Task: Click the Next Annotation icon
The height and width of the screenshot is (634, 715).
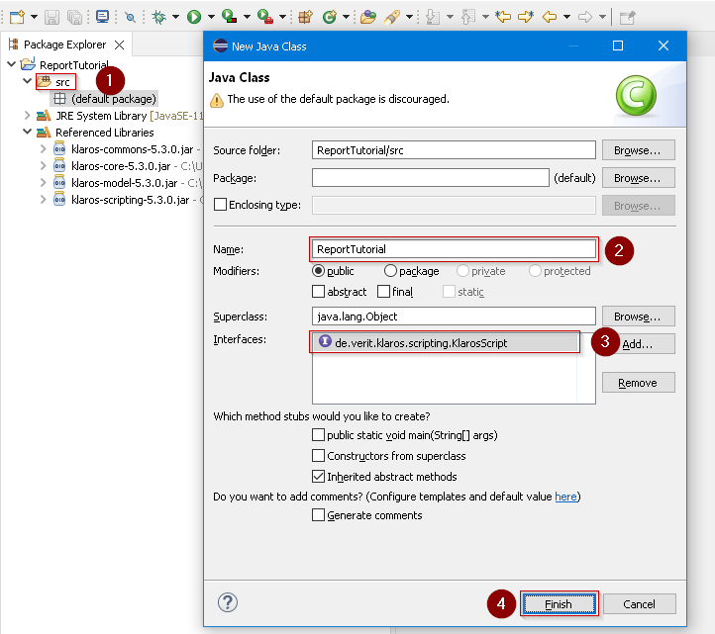Action: [x=433, y=17]
